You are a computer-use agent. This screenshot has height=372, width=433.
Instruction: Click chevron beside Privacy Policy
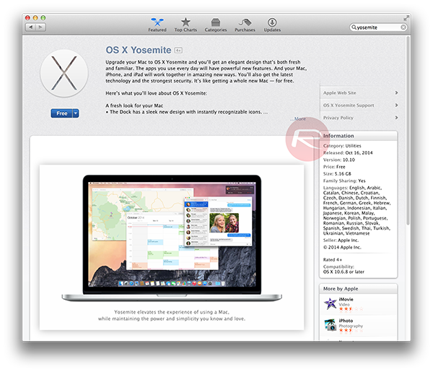(x=396, y=118)
